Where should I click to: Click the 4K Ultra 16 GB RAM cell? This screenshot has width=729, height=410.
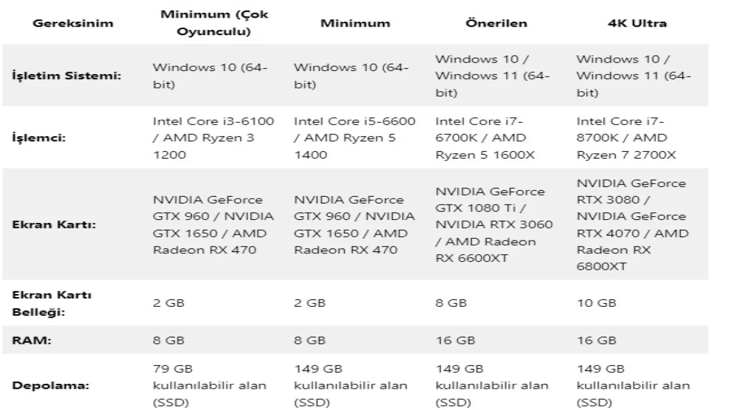point(596,341)
